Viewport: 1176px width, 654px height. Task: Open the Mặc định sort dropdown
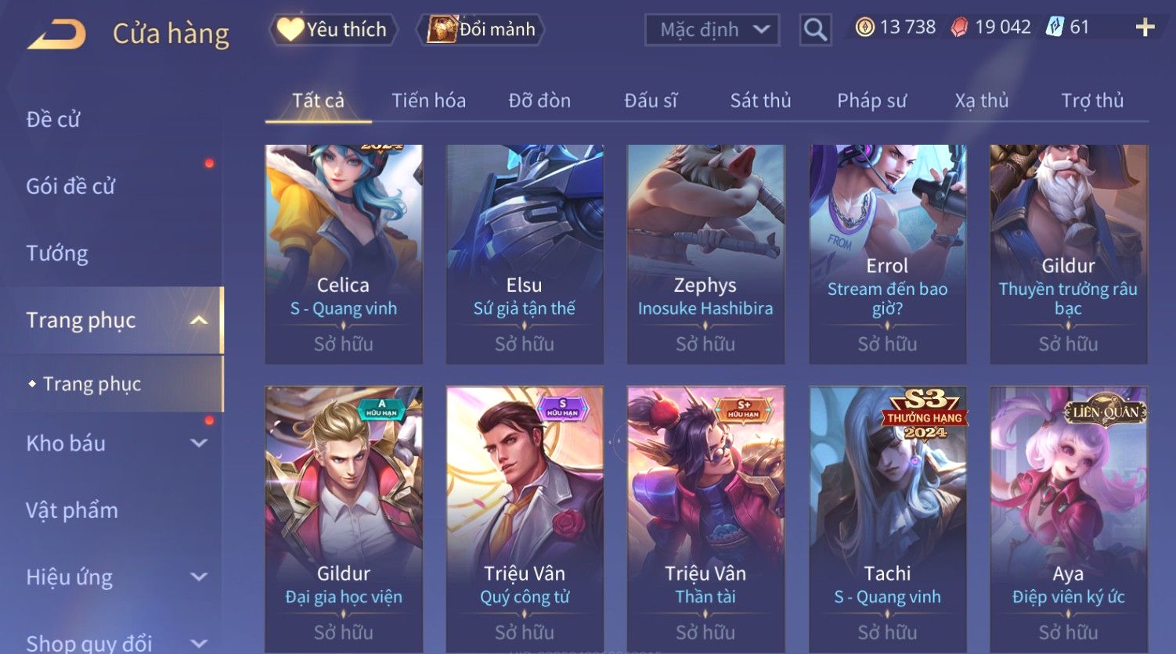click(x=712, y=30)
